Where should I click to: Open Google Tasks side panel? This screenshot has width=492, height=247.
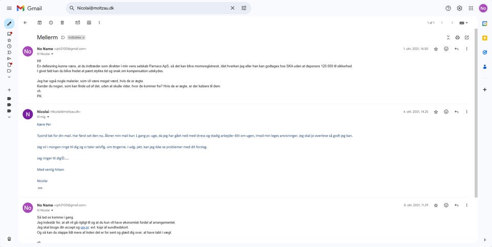(x=485, y=52)
